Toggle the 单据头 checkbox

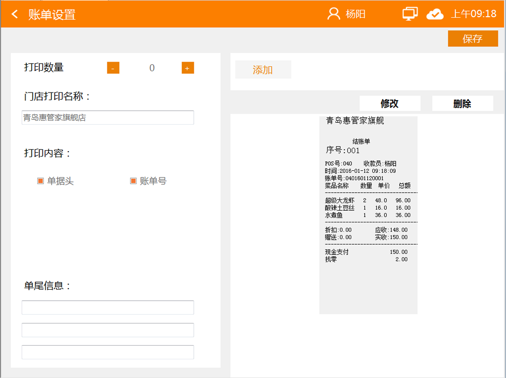click(x=40, y=181)
